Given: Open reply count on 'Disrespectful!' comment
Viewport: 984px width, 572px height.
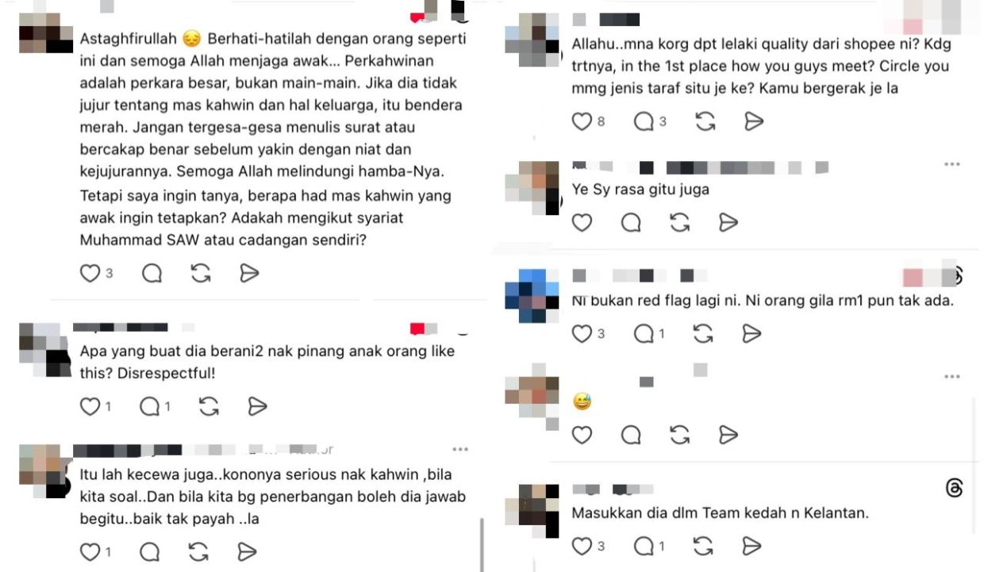Looking at the screenshot, I should [156, 407].
